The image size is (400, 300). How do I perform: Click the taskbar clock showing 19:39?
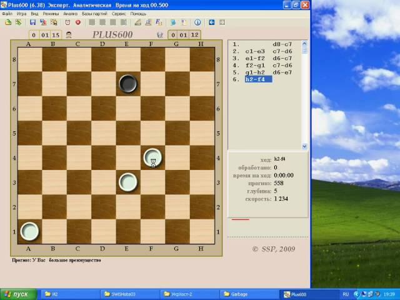coord(389,294)
